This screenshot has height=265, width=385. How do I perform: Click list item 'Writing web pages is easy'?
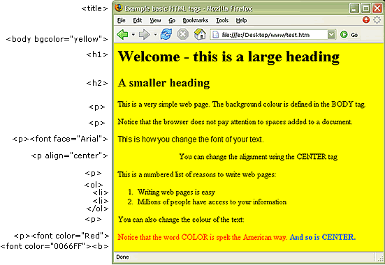[x=176, y=192]
